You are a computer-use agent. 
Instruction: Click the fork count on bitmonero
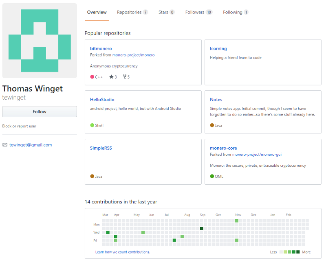[126, 77]
